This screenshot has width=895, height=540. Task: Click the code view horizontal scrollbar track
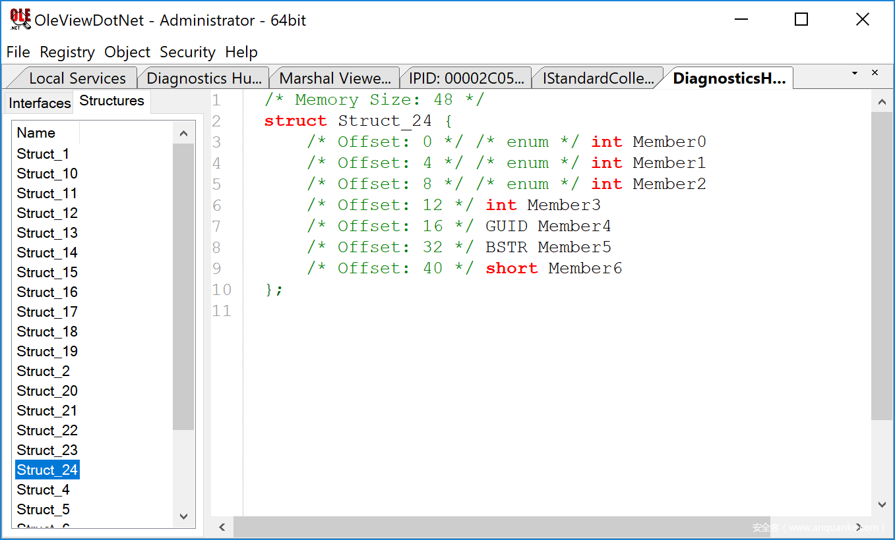pyautogui.click(x=501, y=527)
